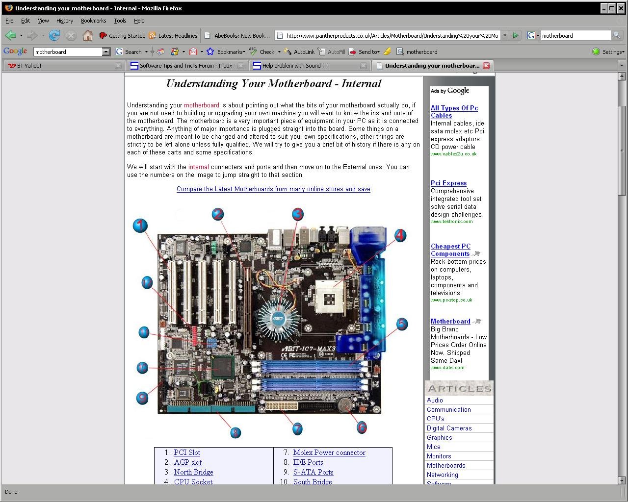Open the Edit menu
Image resolution: width=628 pixels, height=502 pixels.
click(x=26, y=21)
